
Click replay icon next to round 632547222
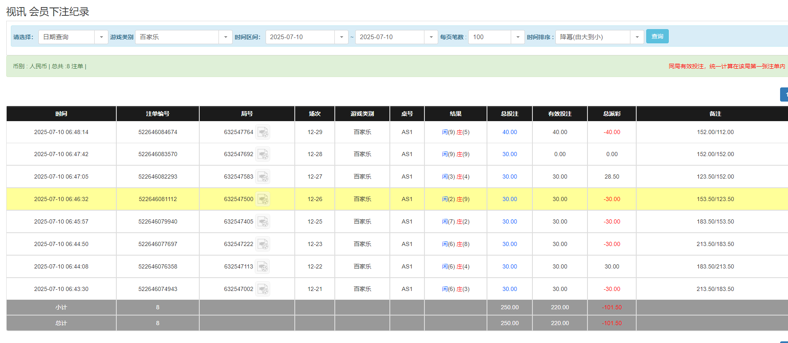(x=263, y=244)
